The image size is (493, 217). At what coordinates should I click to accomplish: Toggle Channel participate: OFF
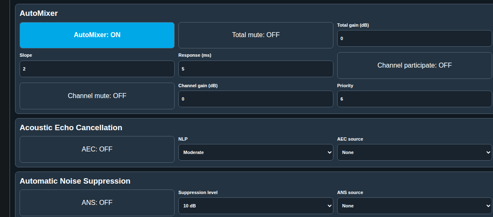pos(414,66)
